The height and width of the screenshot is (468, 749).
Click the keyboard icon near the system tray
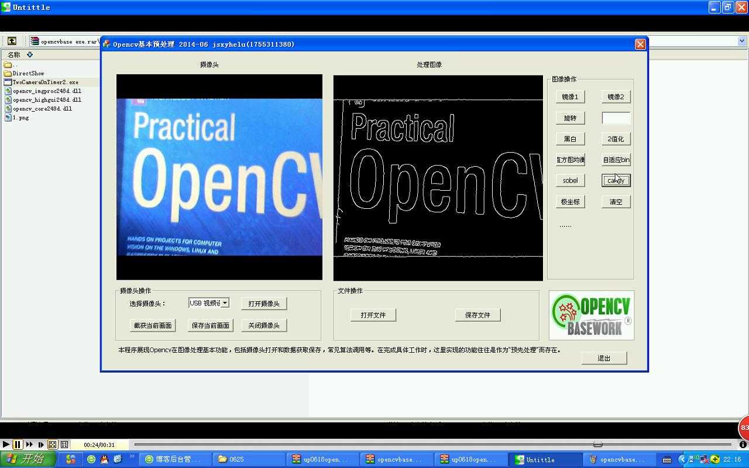[x=667, y=460]
